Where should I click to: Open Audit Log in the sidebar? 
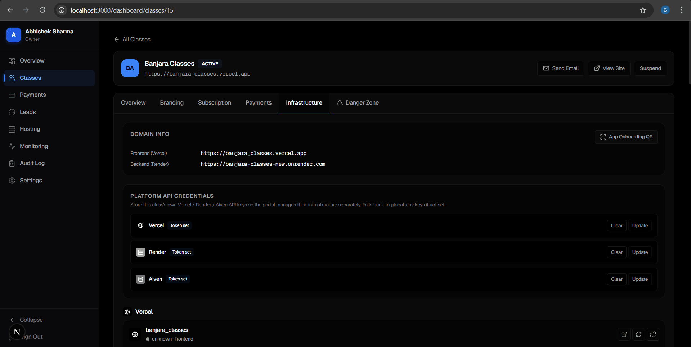(x=49, y=163)
